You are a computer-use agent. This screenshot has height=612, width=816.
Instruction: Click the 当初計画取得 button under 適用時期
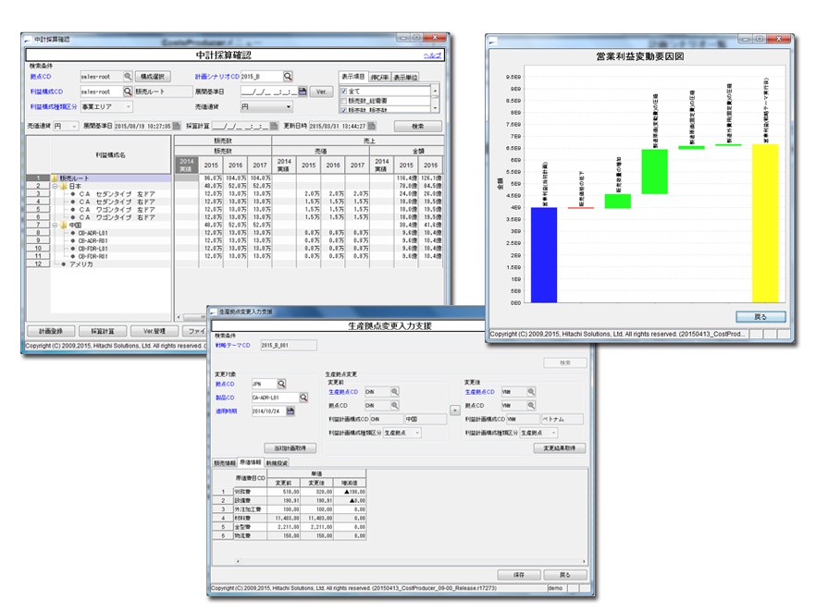[291, 447]
